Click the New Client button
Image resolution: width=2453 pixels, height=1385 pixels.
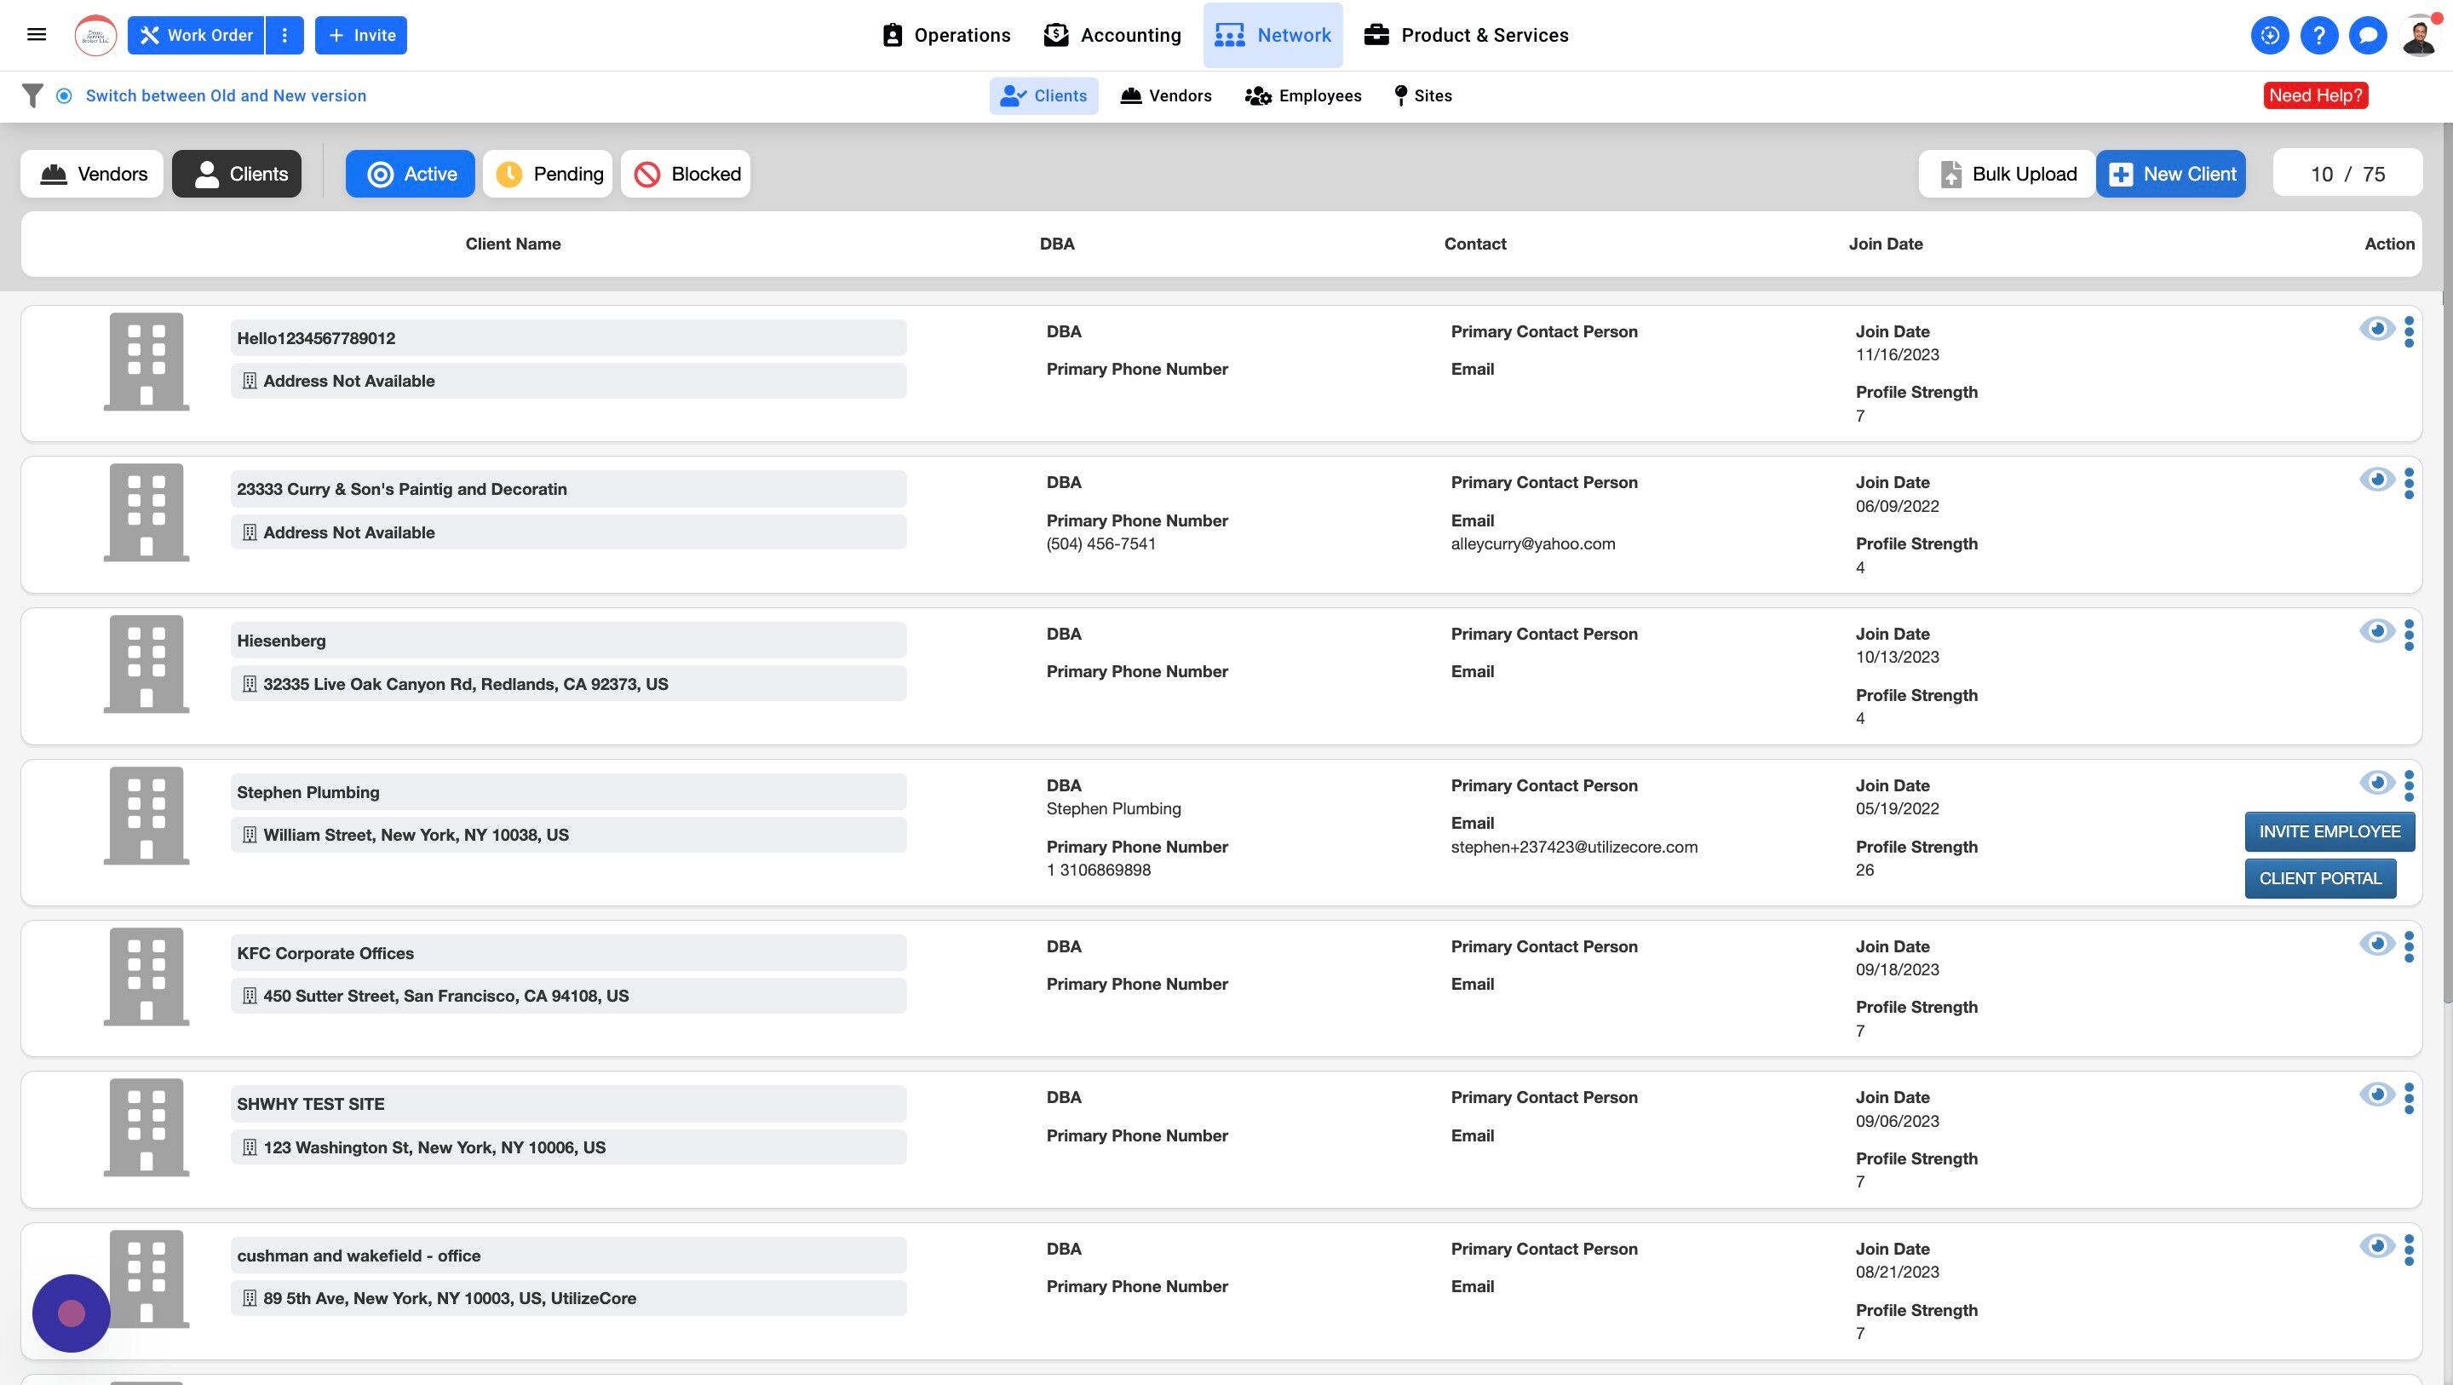click(x=2170, y=174)
